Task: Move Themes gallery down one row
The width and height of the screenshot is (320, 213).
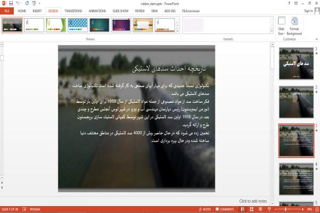Action: click(178, 26)
